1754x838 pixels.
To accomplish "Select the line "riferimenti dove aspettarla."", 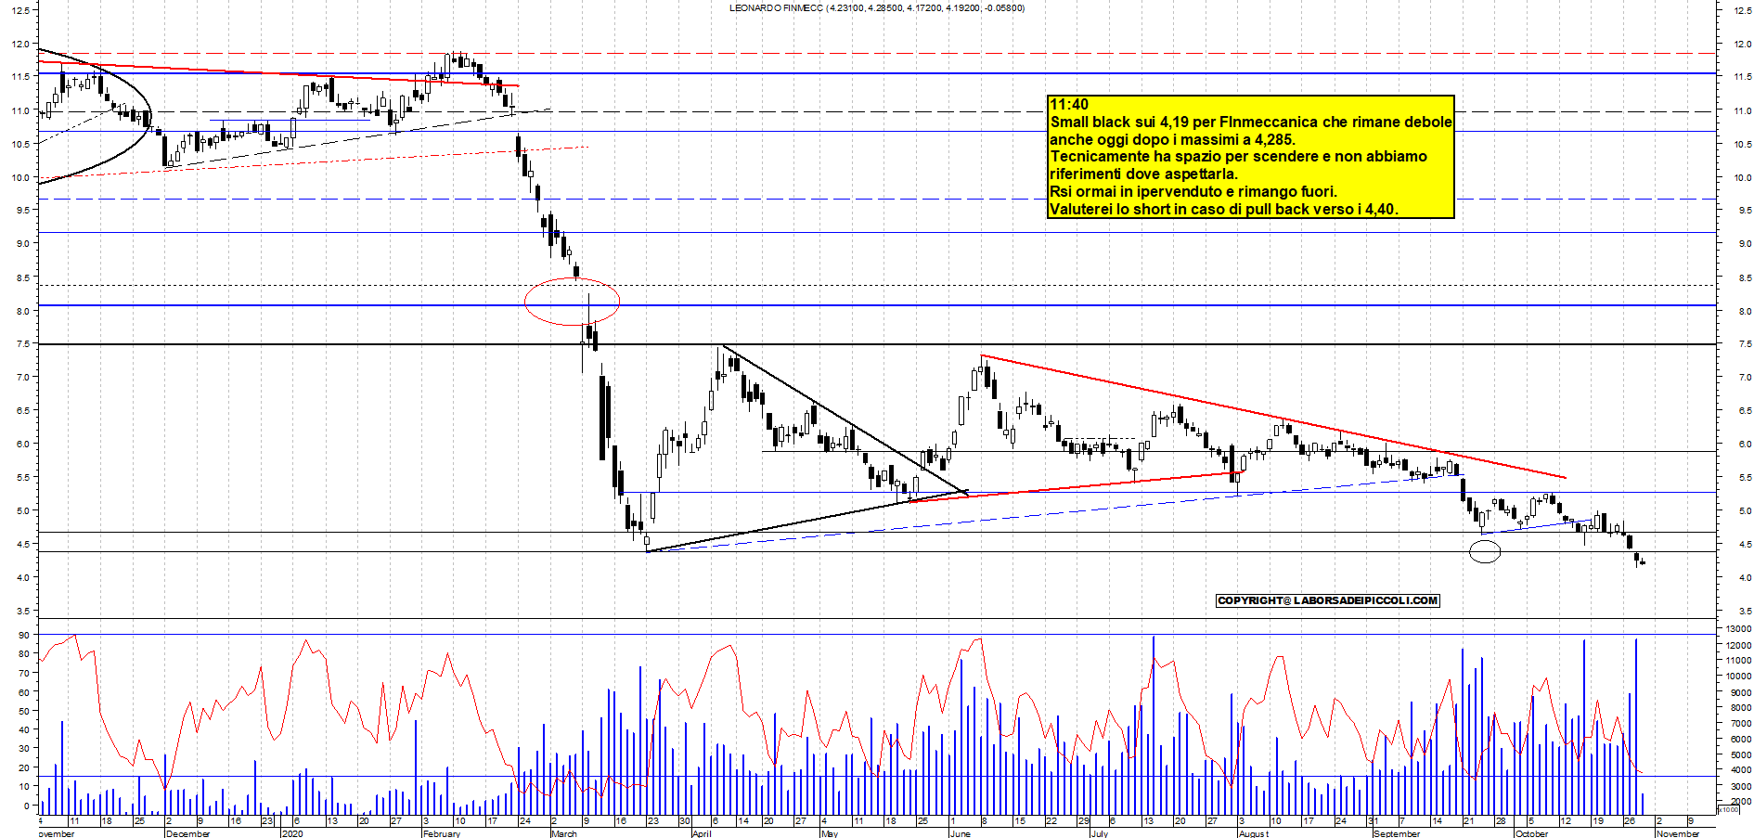I will tap(1143, 174).
